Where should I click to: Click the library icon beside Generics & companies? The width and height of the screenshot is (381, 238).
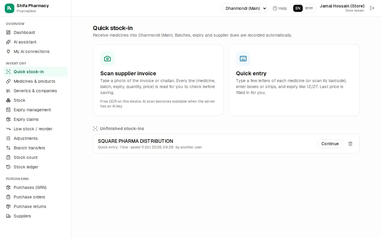(x=8, y=91)
